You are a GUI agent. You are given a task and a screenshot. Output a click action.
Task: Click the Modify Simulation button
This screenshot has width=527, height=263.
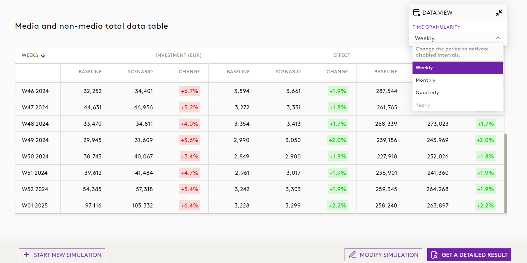coord(383,255)
